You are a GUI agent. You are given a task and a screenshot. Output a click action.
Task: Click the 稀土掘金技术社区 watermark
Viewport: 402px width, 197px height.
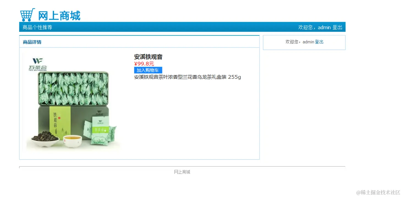pyautogui.click(x=378, y=193)
